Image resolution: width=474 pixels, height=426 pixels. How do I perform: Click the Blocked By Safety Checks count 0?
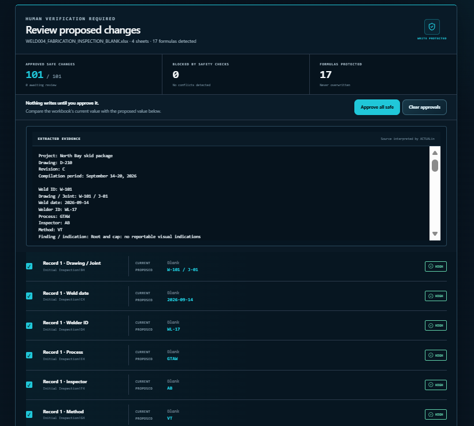click(x=176, y=75)
